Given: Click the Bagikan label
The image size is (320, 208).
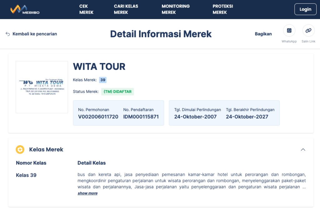Looking at the screenshot, I should tap(263, 34).
